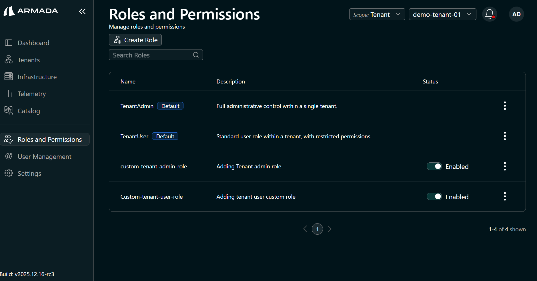
Task: Open the Catalog section
Action: click(29, 111)
